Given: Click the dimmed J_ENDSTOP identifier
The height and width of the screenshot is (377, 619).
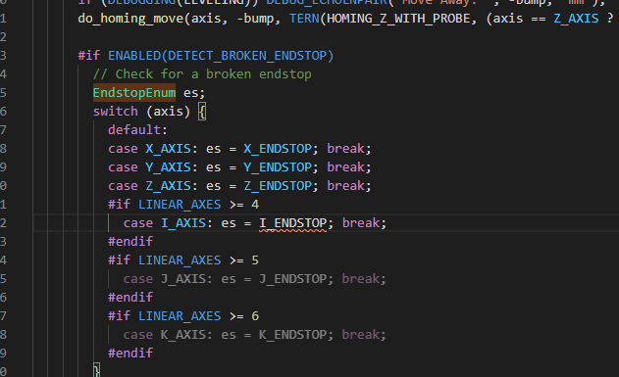Looking at the screenshot, I should pyautogui.click(x=293, y=279).
